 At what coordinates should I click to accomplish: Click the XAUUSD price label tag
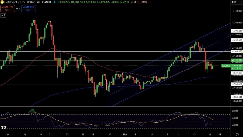(226, 66)
